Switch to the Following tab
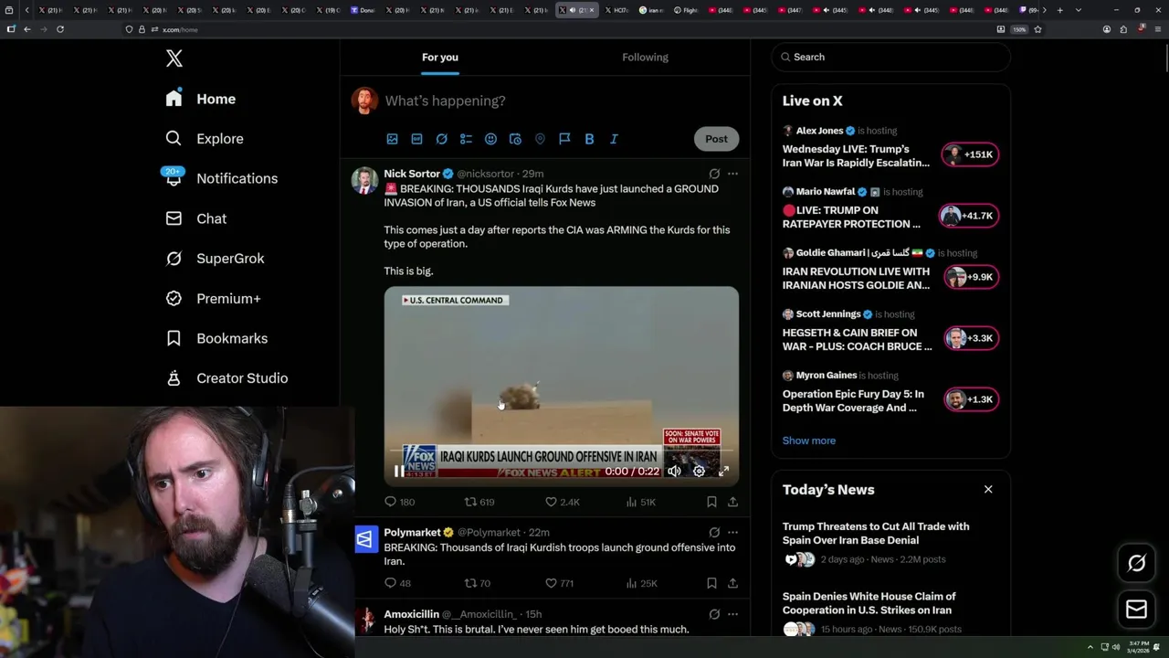Screen dimensions: 1169x658 (646, 57)
